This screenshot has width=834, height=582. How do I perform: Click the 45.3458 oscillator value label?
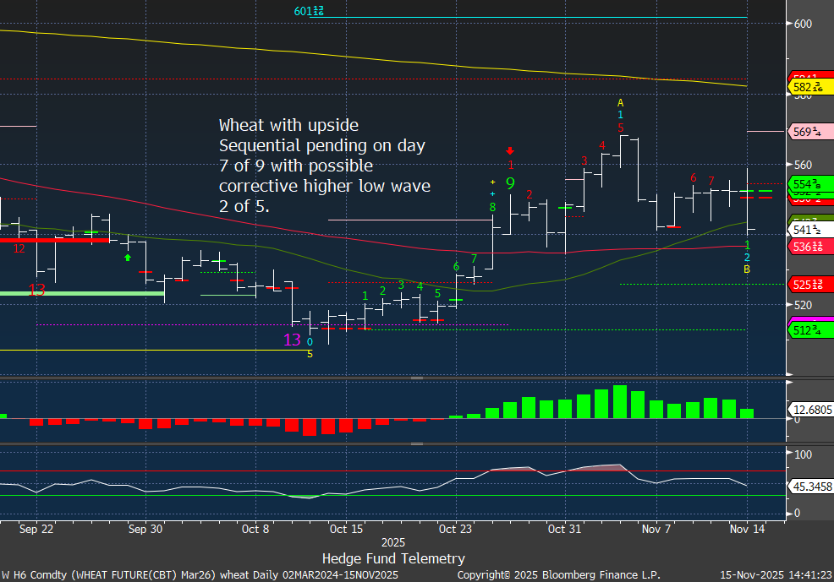click(x=810, y=486)
